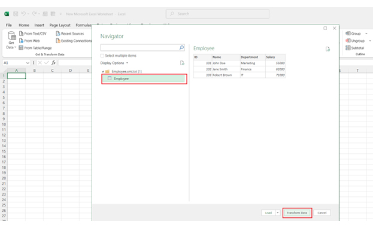Open the Load button dropdown arrow
This screenshot has height=228, width=373.
(x=278, y=213)
